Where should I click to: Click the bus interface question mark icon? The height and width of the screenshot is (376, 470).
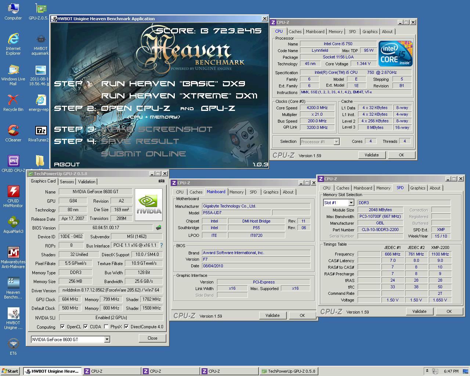(161, 245)
